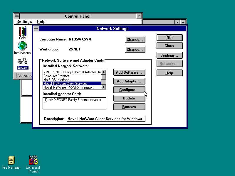Click Change next to Workgroup
Viewport: 235px width, 176px height.
[135, 50]
